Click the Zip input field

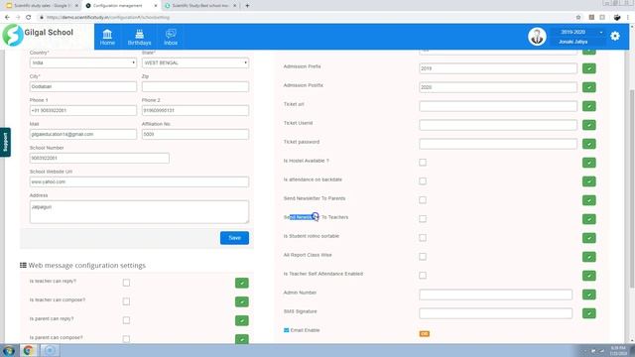195,86
